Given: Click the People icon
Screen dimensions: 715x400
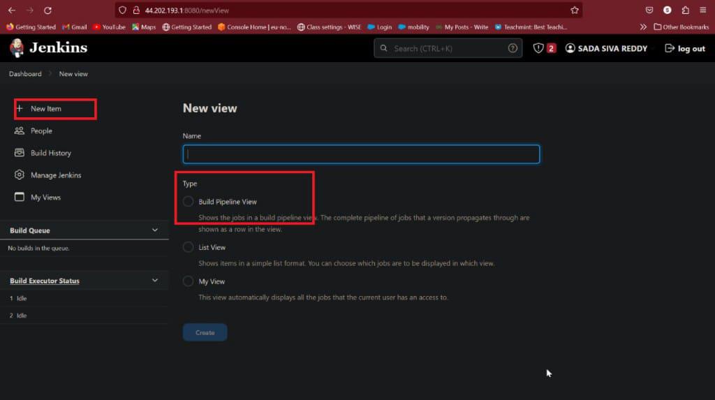Looking at the screenshot, I should tap(19, 131).
